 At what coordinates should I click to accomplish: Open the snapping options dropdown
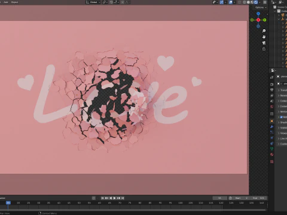(117, 2)
